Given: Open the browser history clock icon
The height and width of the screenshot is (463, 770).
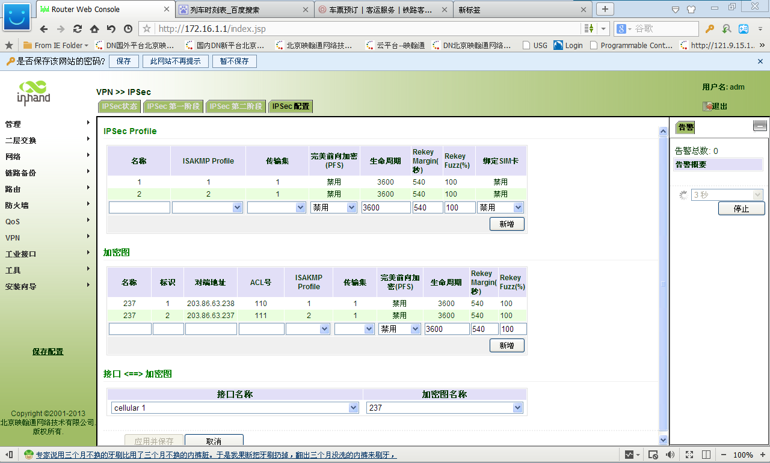Looking at the screenshot, I should click(x=128, y=29).
